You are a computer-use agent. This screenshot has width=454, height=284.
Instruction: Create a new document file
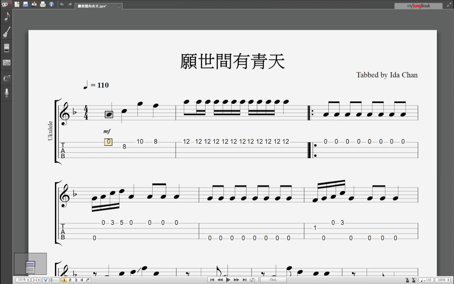pos(17,4)
